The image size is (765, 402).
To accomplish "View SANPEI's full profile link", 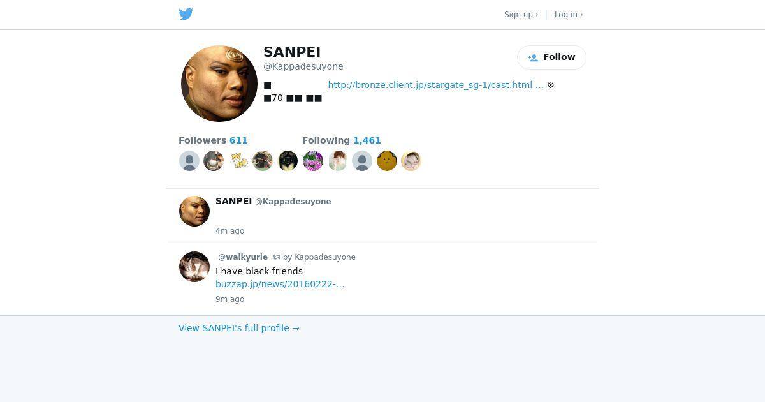I will [x=239, y=328].
